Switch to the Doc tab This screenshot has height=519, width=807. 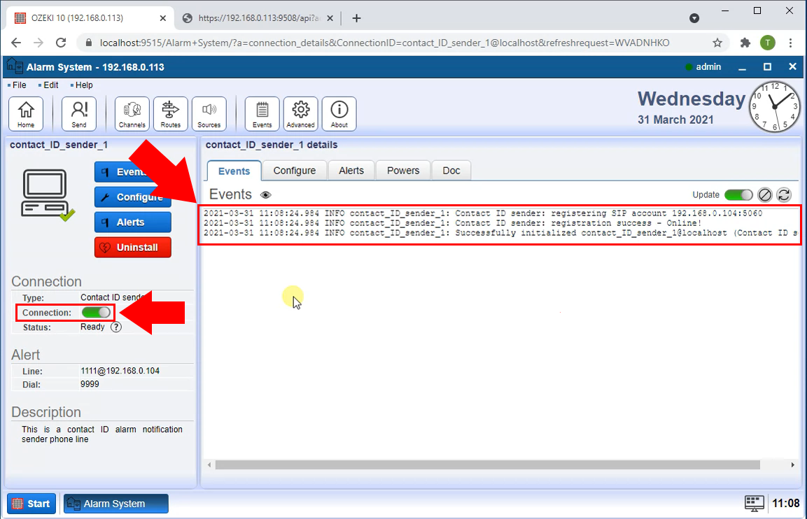coord(451,170)
